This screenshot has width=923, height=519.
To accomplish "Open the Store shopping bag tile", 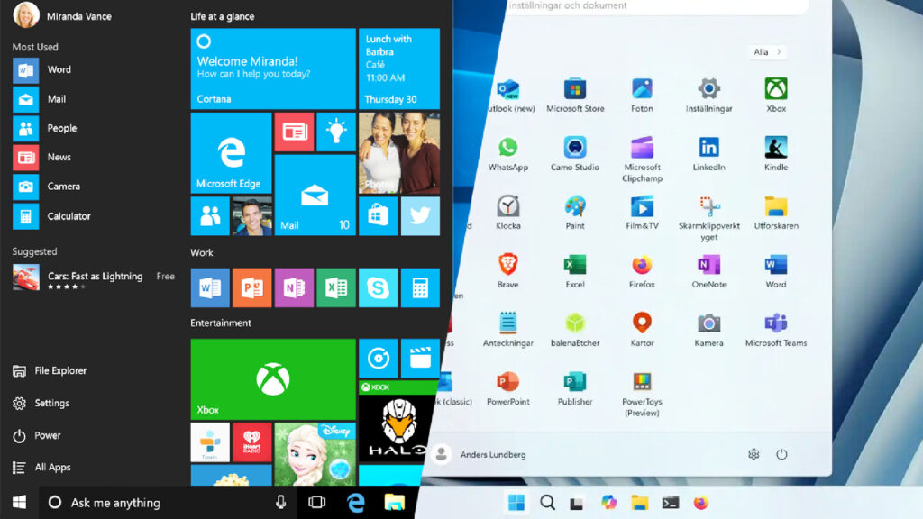I will tap(378, 216).
